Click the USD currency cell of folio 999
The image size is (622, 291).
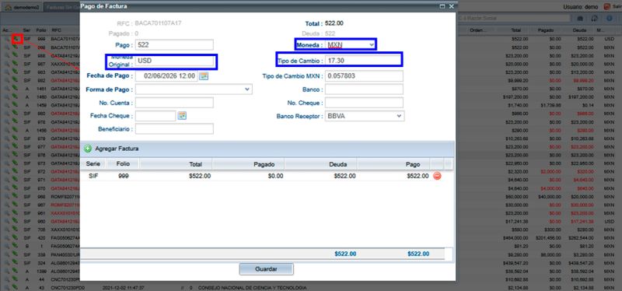(x=610, y=39)
